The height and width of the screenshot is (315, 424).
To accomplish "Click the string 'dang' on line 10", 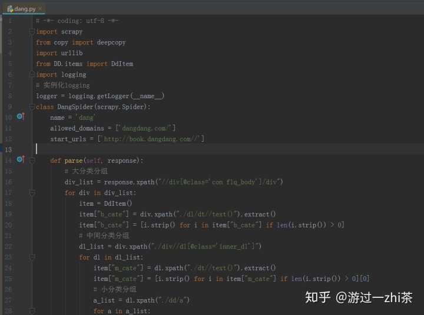I will pos(85,118).
